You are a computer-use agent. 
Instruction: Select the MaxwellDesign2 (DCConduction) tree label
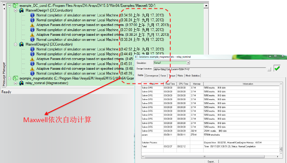coord(49,44)
